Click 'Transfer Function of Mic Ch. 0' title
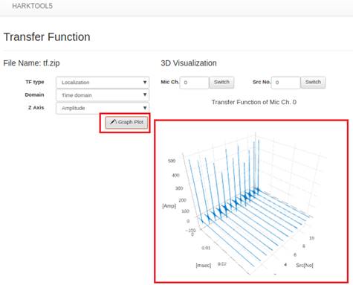The image size is (353, 285). click(x=254, y=102)
